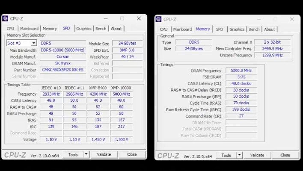This screenshot has height=171, width=303.
Task: Click Size value 24 GBytes in right window
Action: (194, 49)
